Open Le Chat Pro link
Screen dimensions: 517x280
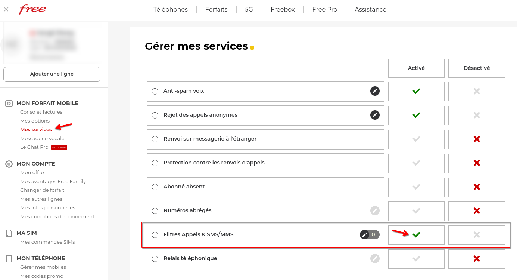pos(34,147)
